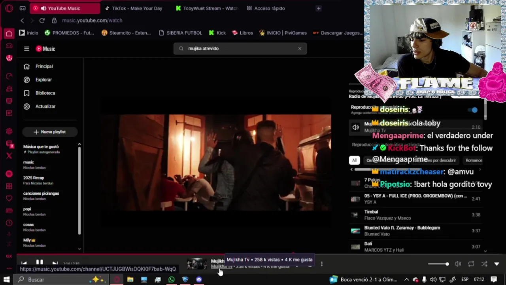Click the YouTube Music logo
The height and width of the screenshot is (285, 506).
[45, 49]
